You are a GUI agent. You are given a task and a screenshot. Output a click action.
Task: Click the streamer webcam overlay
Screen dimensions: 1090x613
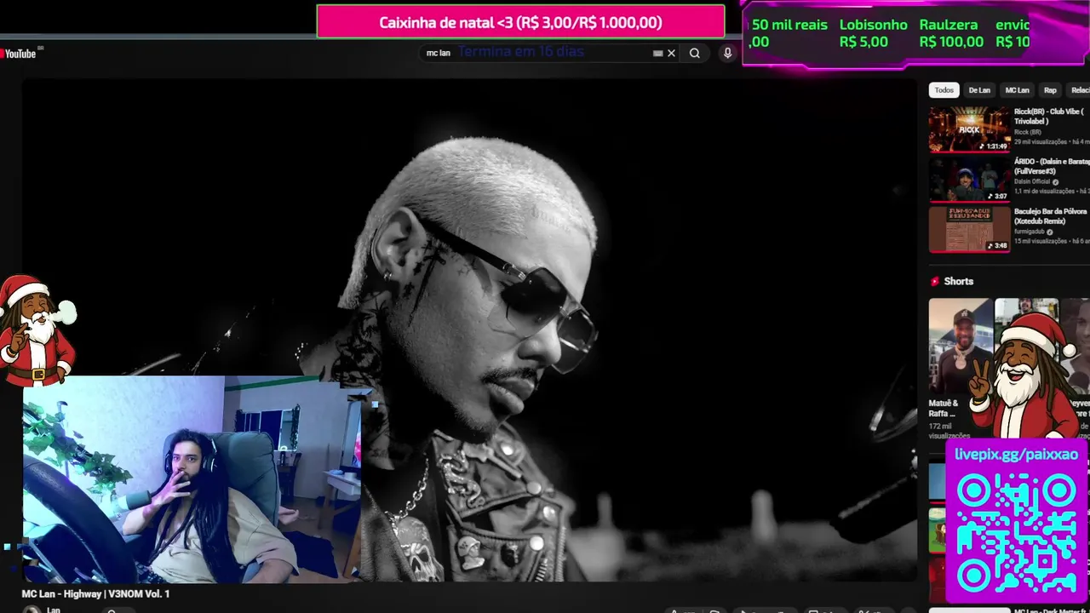pyautogui.click(x=192, y=479)
